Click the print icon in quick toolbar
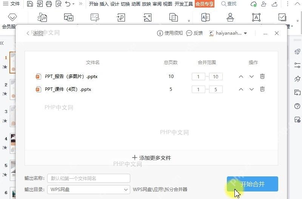 (49, 4)
